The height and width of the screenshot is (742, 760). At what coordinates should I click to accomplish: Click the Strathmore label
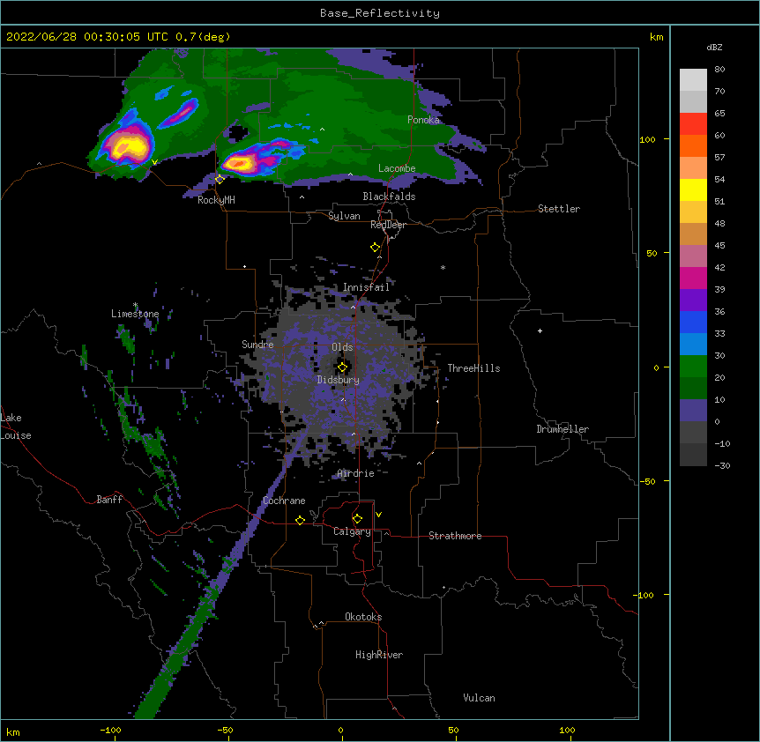point(455,536)
